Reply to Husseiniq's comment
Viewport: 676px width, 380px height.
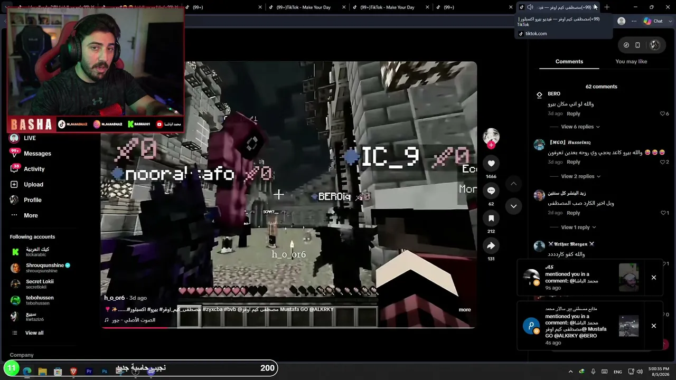point(574,162)
